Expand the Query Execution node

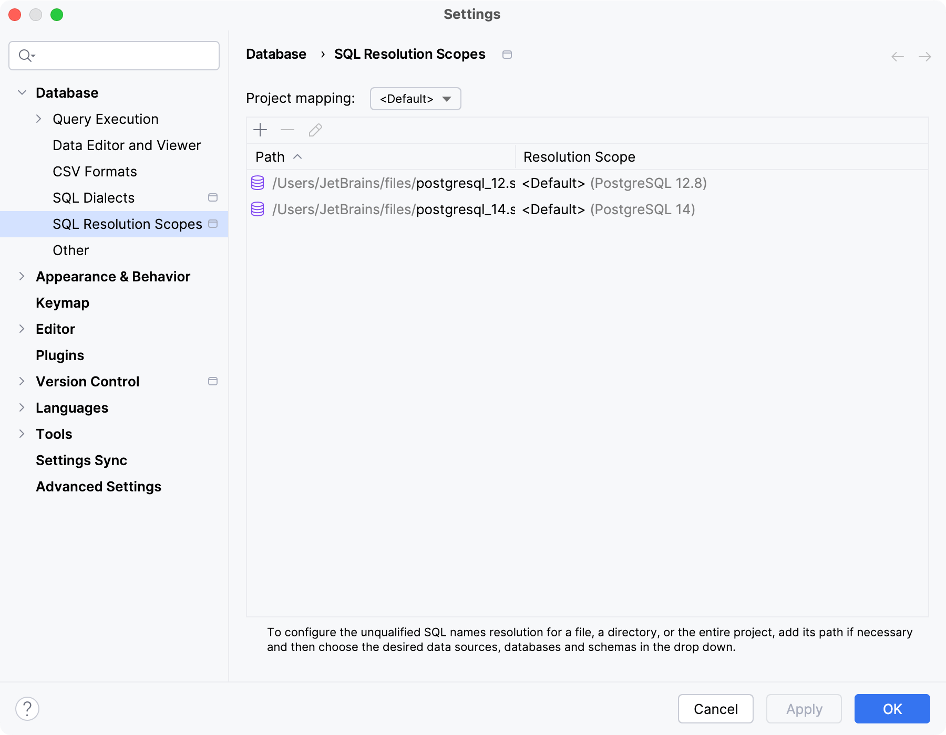38,119
